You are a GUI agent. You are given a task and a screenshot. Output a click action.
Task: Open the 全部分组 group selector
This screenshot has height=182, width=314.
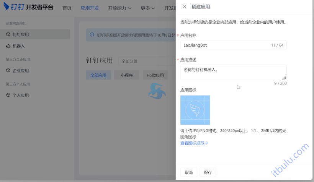click(x=147, y=62)
